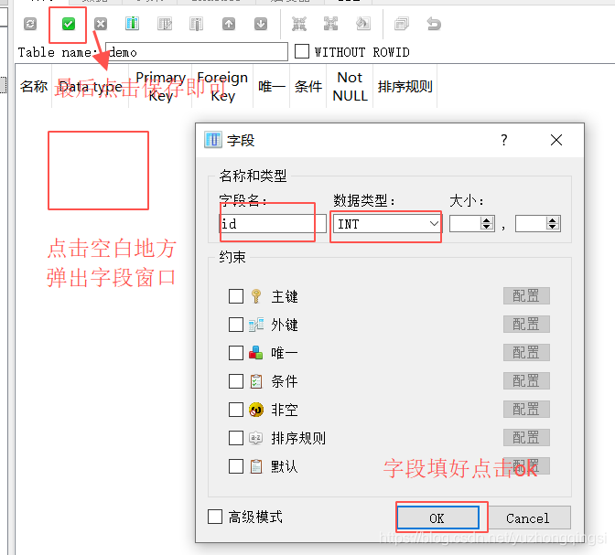
Task: Click the 配置 button for 唯一
Action: point(526,353)
